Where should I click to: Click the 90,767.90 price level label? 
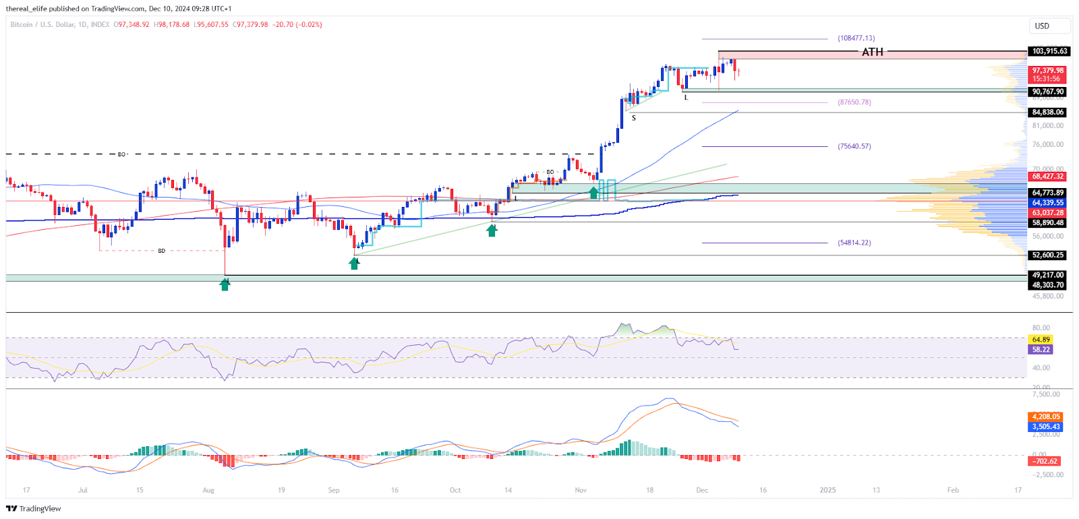(x=1047, y=92)
